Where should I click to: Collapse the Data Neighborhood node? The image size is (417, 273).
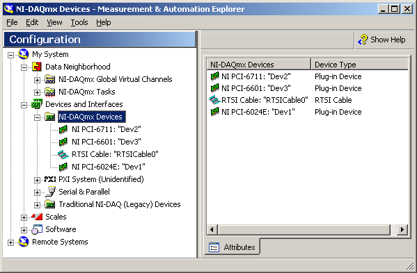(24, 67)
